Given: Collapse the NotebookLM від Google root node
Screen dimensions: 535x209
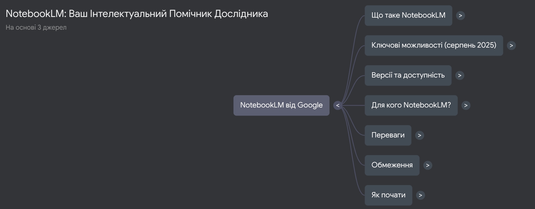Looking at the screenshot, I should [338, 105].
